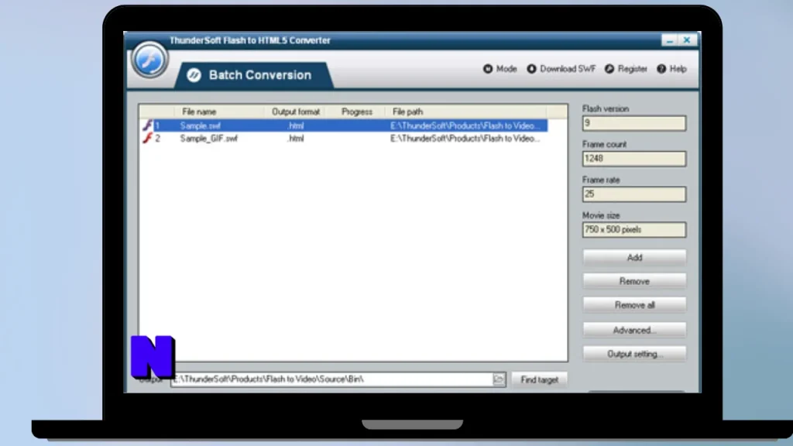This screenshot has width=793, height=446.
Task: Click the Find target button
Action: [539, 379]
